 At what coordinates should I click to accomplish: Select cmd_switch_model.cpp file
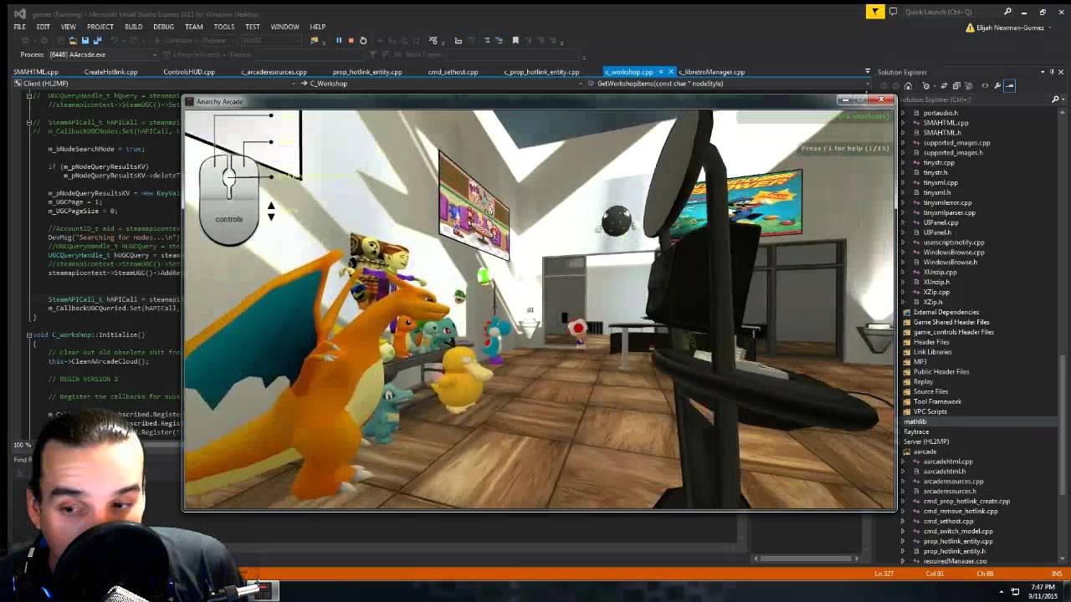958,531
